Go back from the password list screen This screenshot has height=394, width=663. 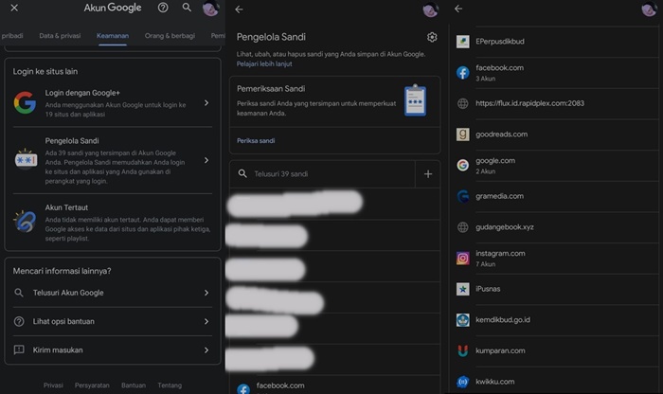coord(458,9)
